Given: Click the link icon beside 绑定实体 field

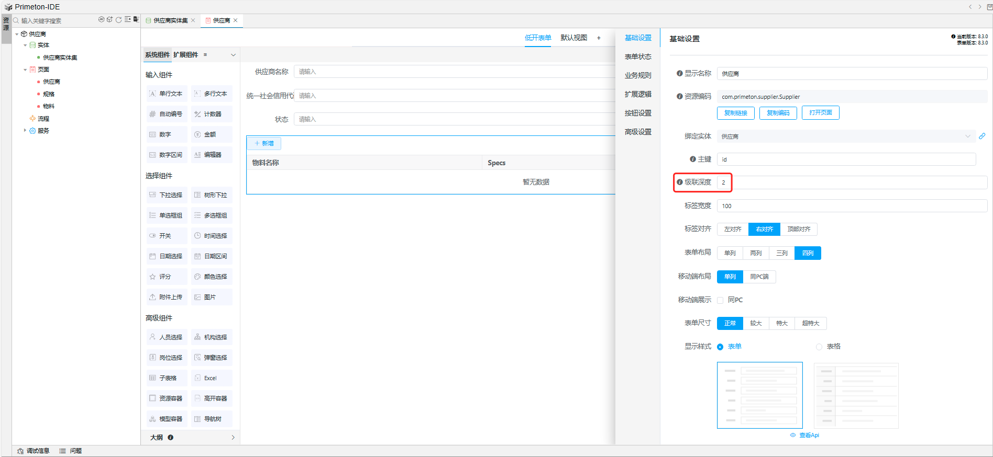Looking at the screenshot, I should point(982,136).
